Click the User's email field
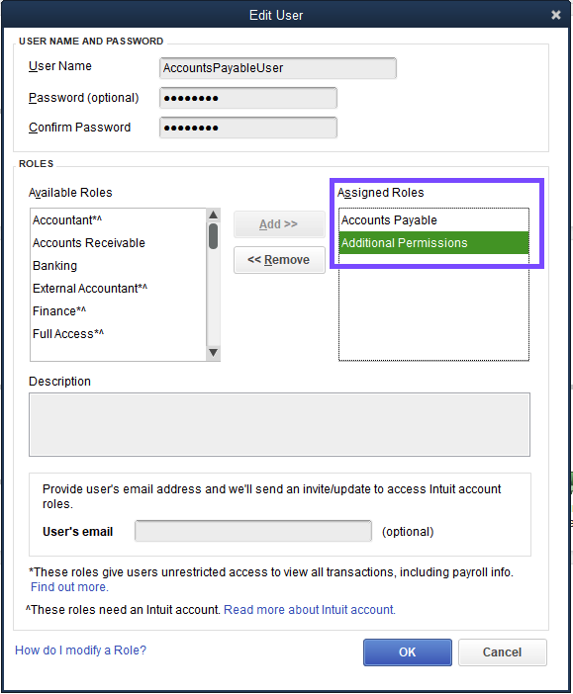Image resolution: width=573 pixels, height=694 pixels. 253,531
